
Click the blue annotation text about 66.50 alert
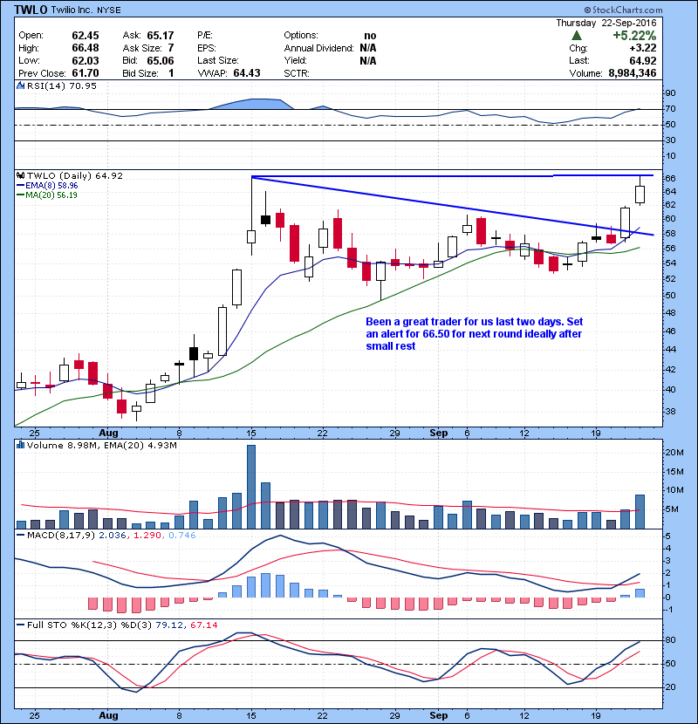click(x=474, y=334)
